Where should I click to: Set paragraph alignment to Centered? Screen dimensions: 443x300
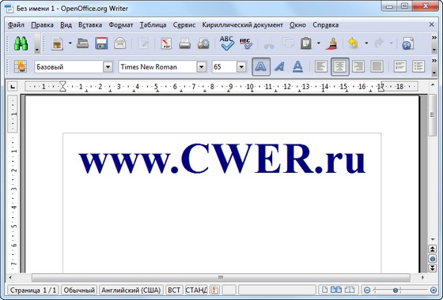[340, 67]
